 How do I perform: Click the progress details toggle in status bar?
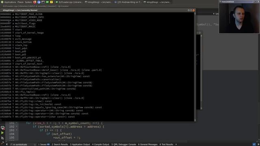(254, 144)
